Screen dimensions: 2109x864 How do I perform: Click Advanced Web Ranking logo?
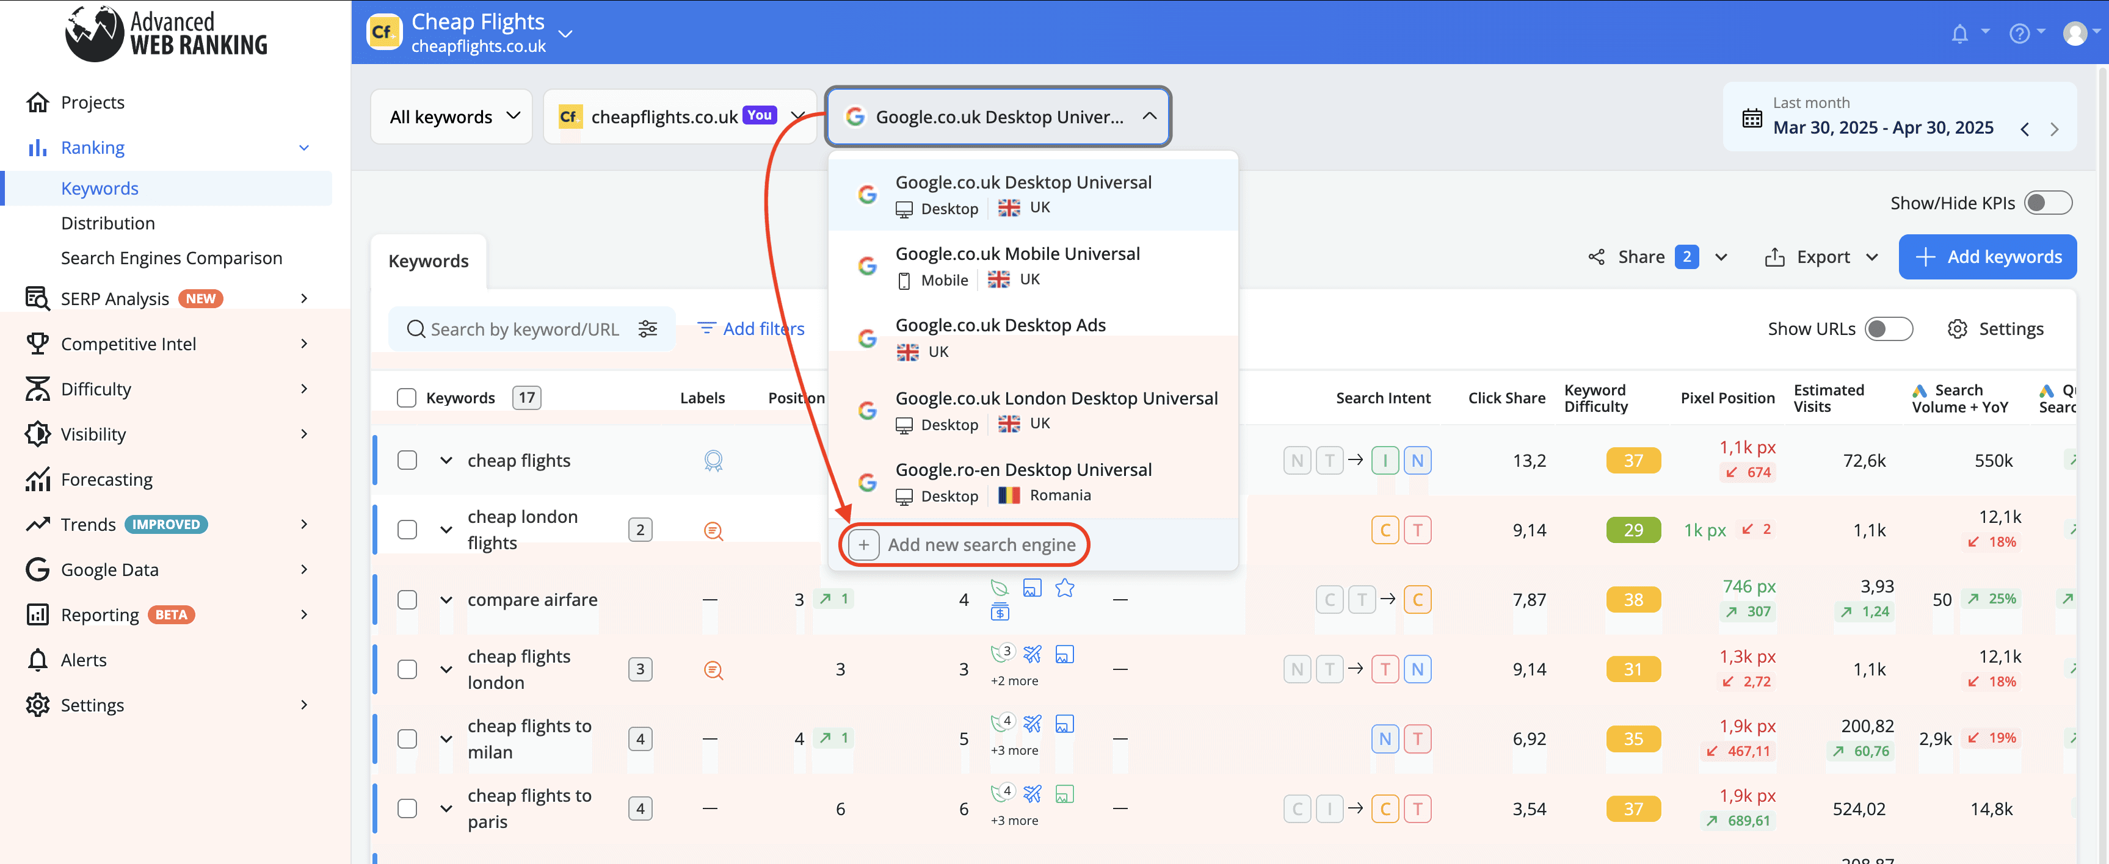[166, 34]
